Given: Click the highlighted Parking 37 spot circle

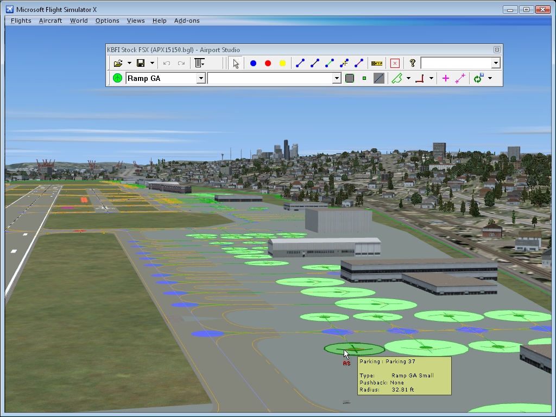Looking at the screenshot, I should click(354, 349).
